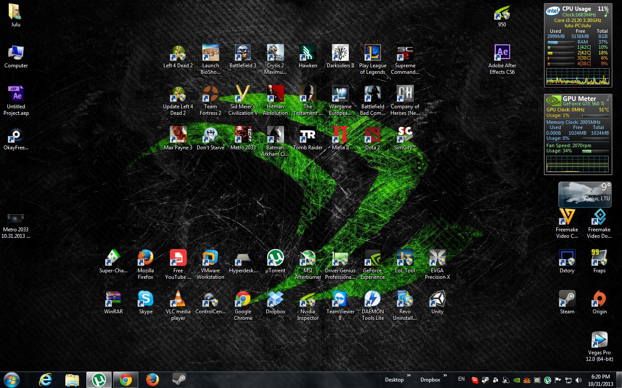Click the volume speaker tray icon

pos(578,380)
